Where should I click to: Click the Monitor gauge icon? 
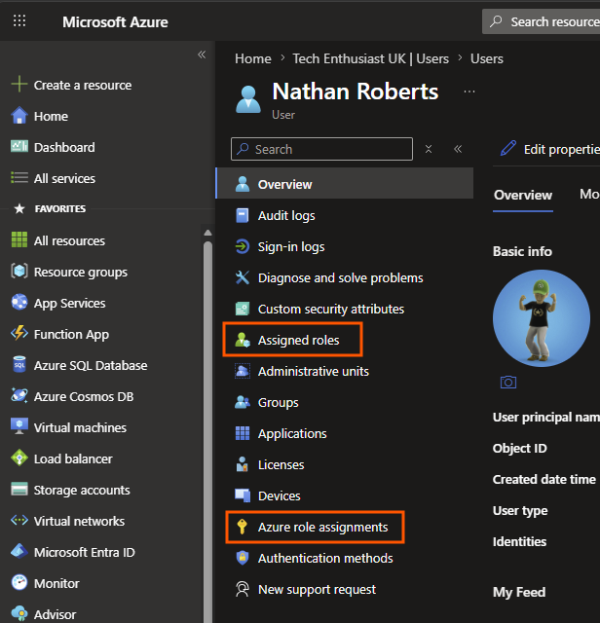pyautogui.click(x=19, y=582)
